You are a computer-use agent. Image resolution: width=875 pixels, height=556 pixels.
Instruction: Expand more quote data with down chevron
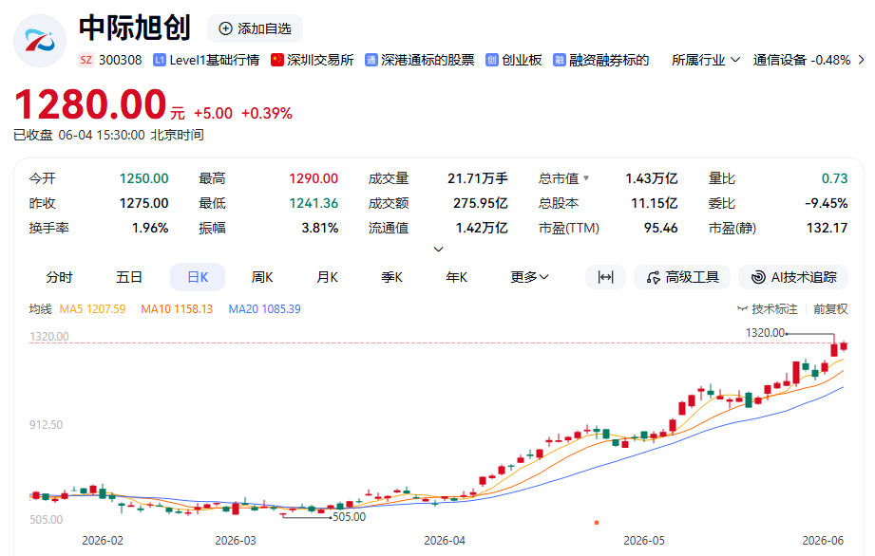(x=439, y=249)
